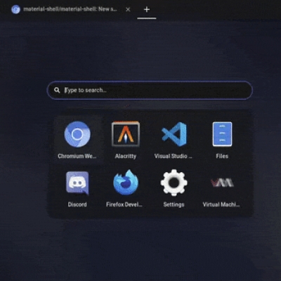Click the "Virtual Machi..." label
281x281 pixels.
tap(221, 204)
